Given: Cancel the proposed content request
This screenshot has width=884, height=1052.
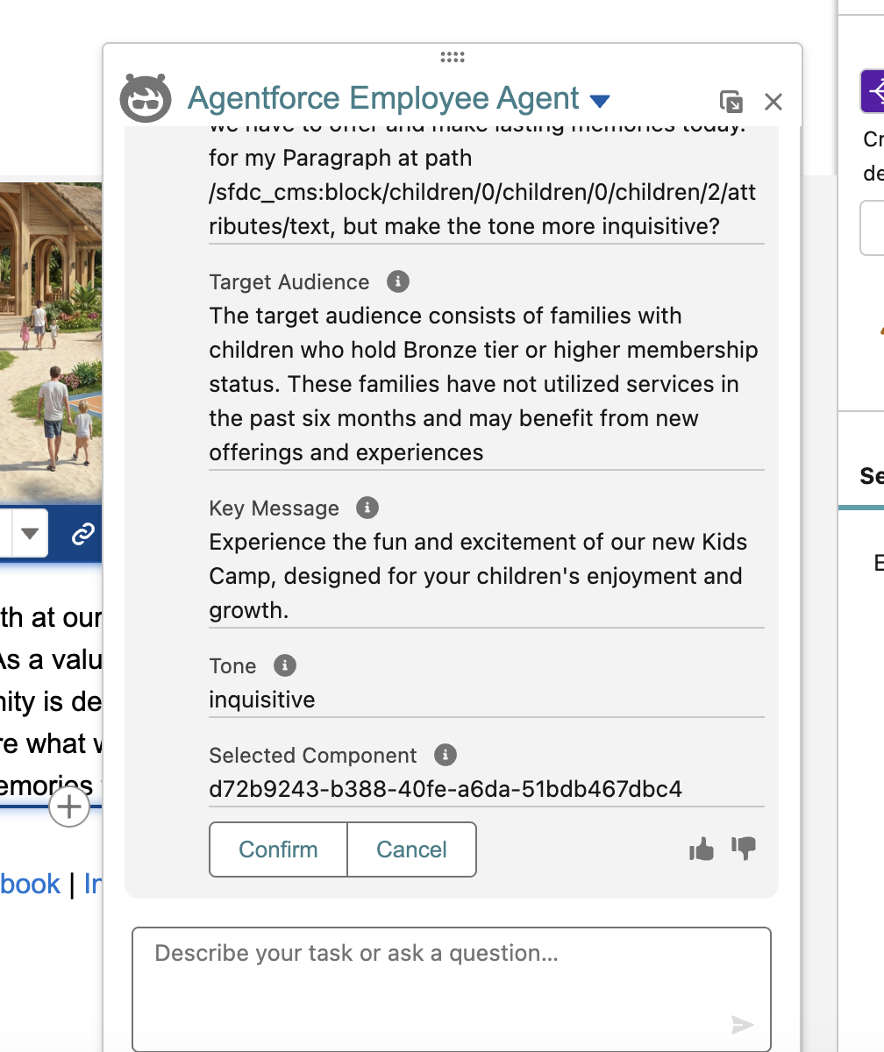Looking at the screenshot, I should coord(411,849).
